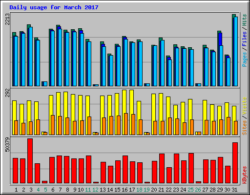This screenshot has height=195, width=250.
Task: Click day label 9 on x-axis
Action: 75,190
